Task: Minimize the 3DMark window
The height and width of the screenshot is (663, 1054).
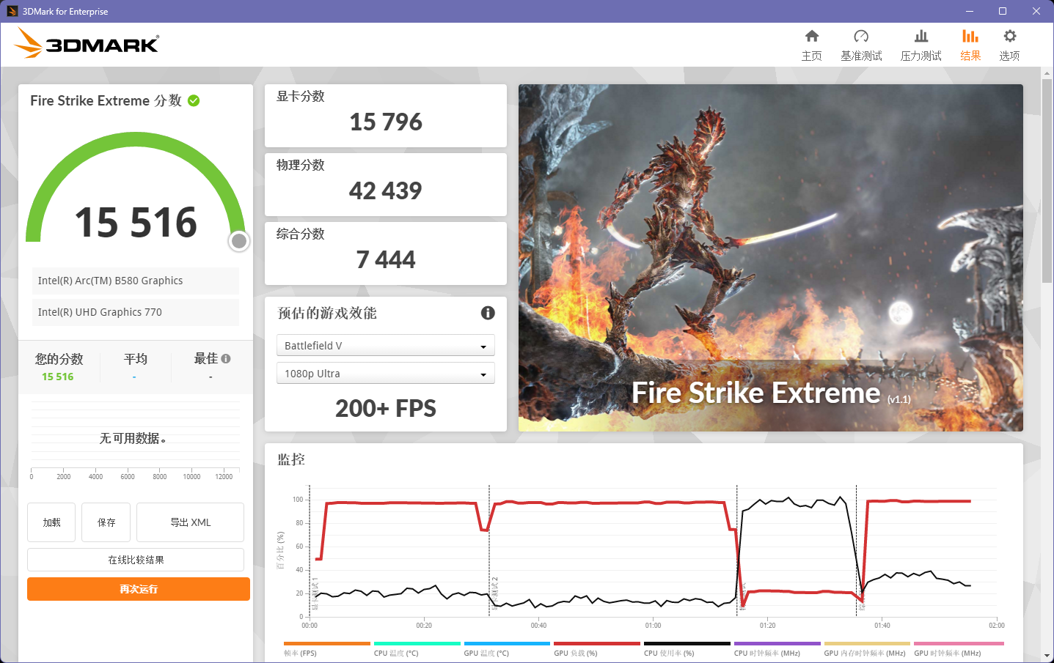Action: pyautogui.click(x=970, y=11)
